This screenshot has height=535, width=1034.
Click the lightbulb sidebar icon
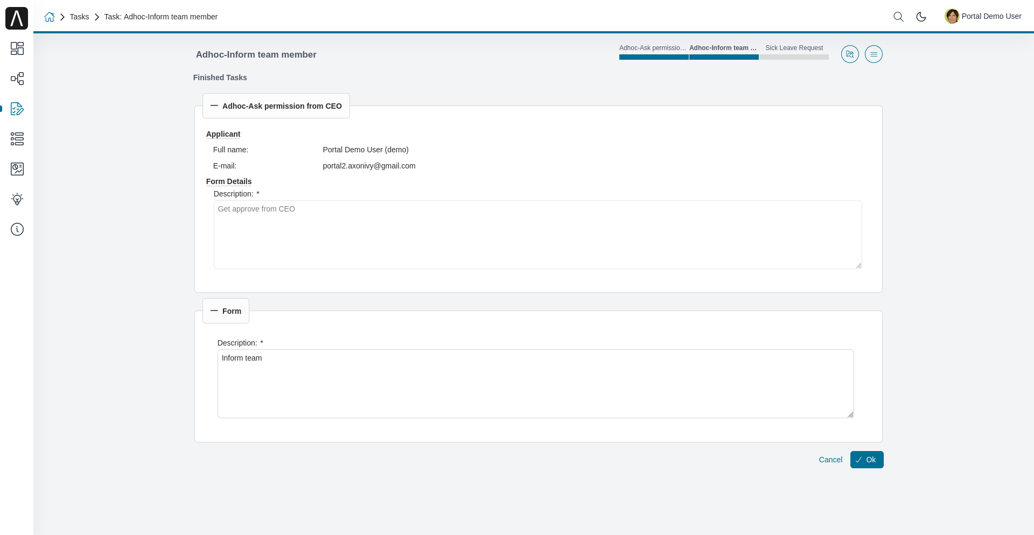pos(17,199)
